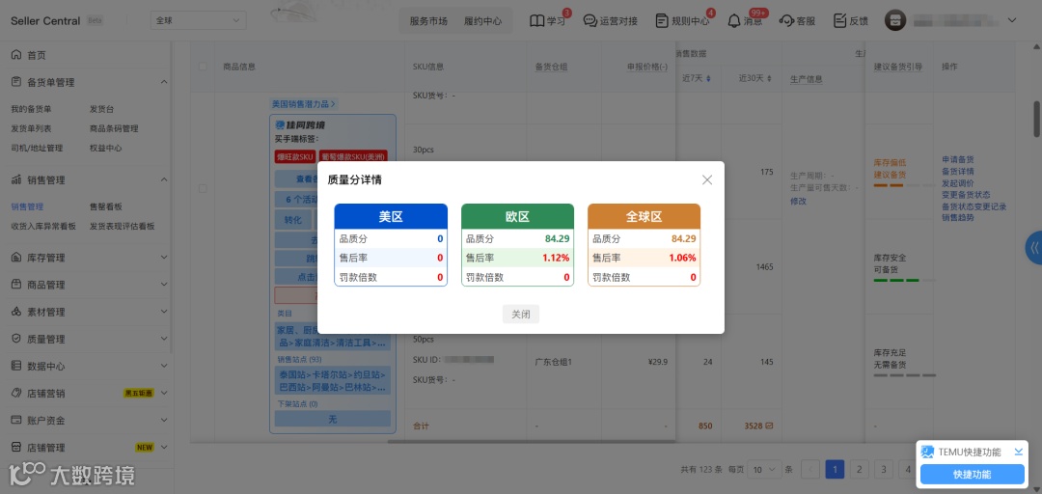
Task: Click the table horizontal scrollbar
Action: click(x=532, y=441)
